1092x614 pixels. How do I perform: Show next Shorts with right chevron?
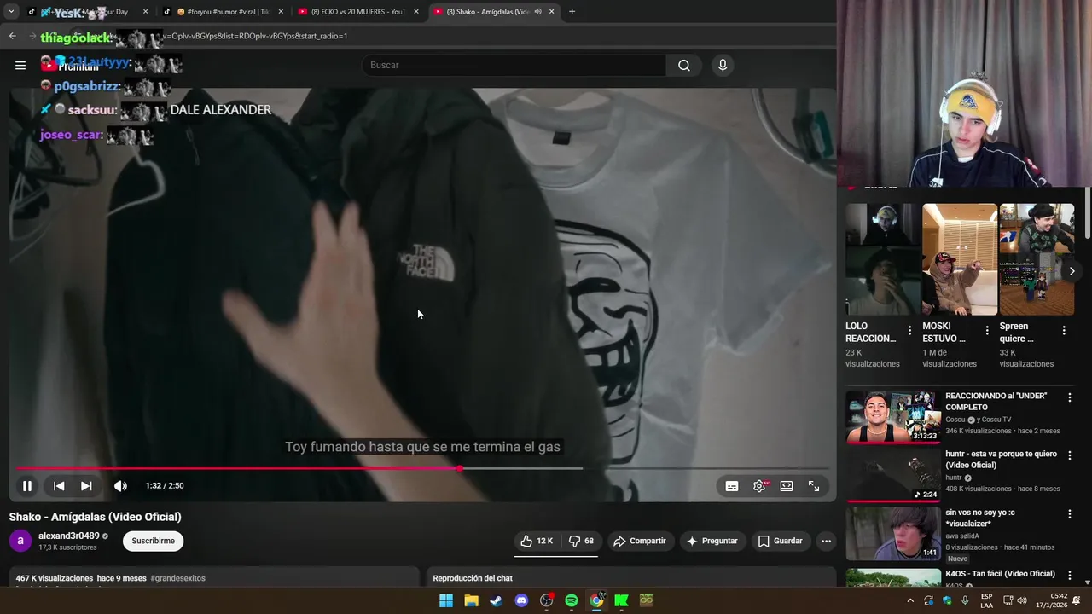[x=1072, y=271]
